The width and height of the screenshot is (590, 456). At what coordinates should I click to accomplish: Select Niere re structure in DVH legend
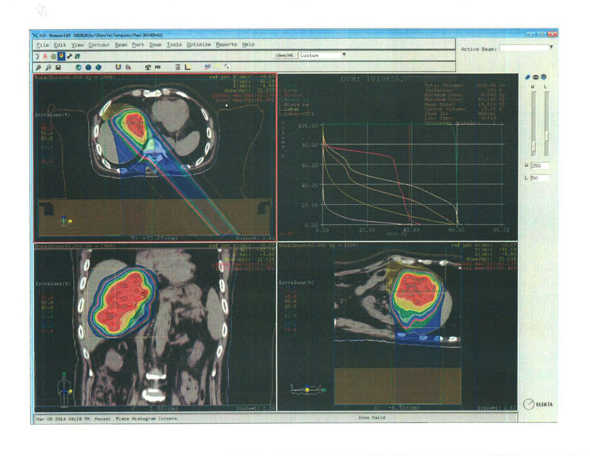click(294, 104)
